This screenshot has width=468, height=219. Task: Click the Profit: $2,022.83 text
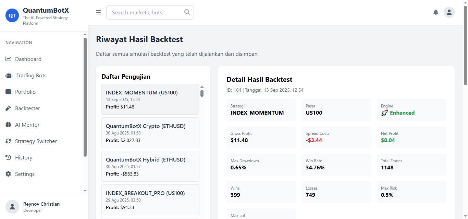pyautogui.click(x=123, y=140)
